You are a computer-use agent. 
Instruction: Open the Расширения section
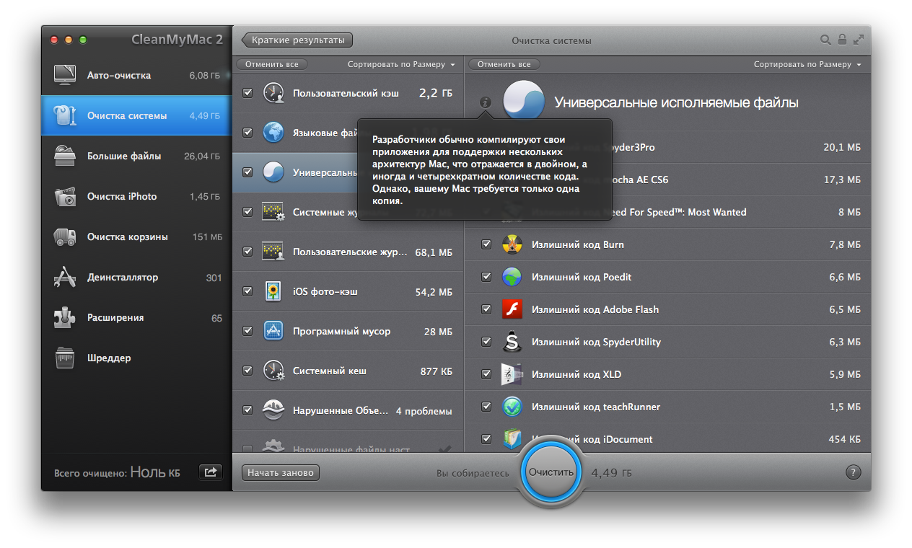(x=136, y=317)
